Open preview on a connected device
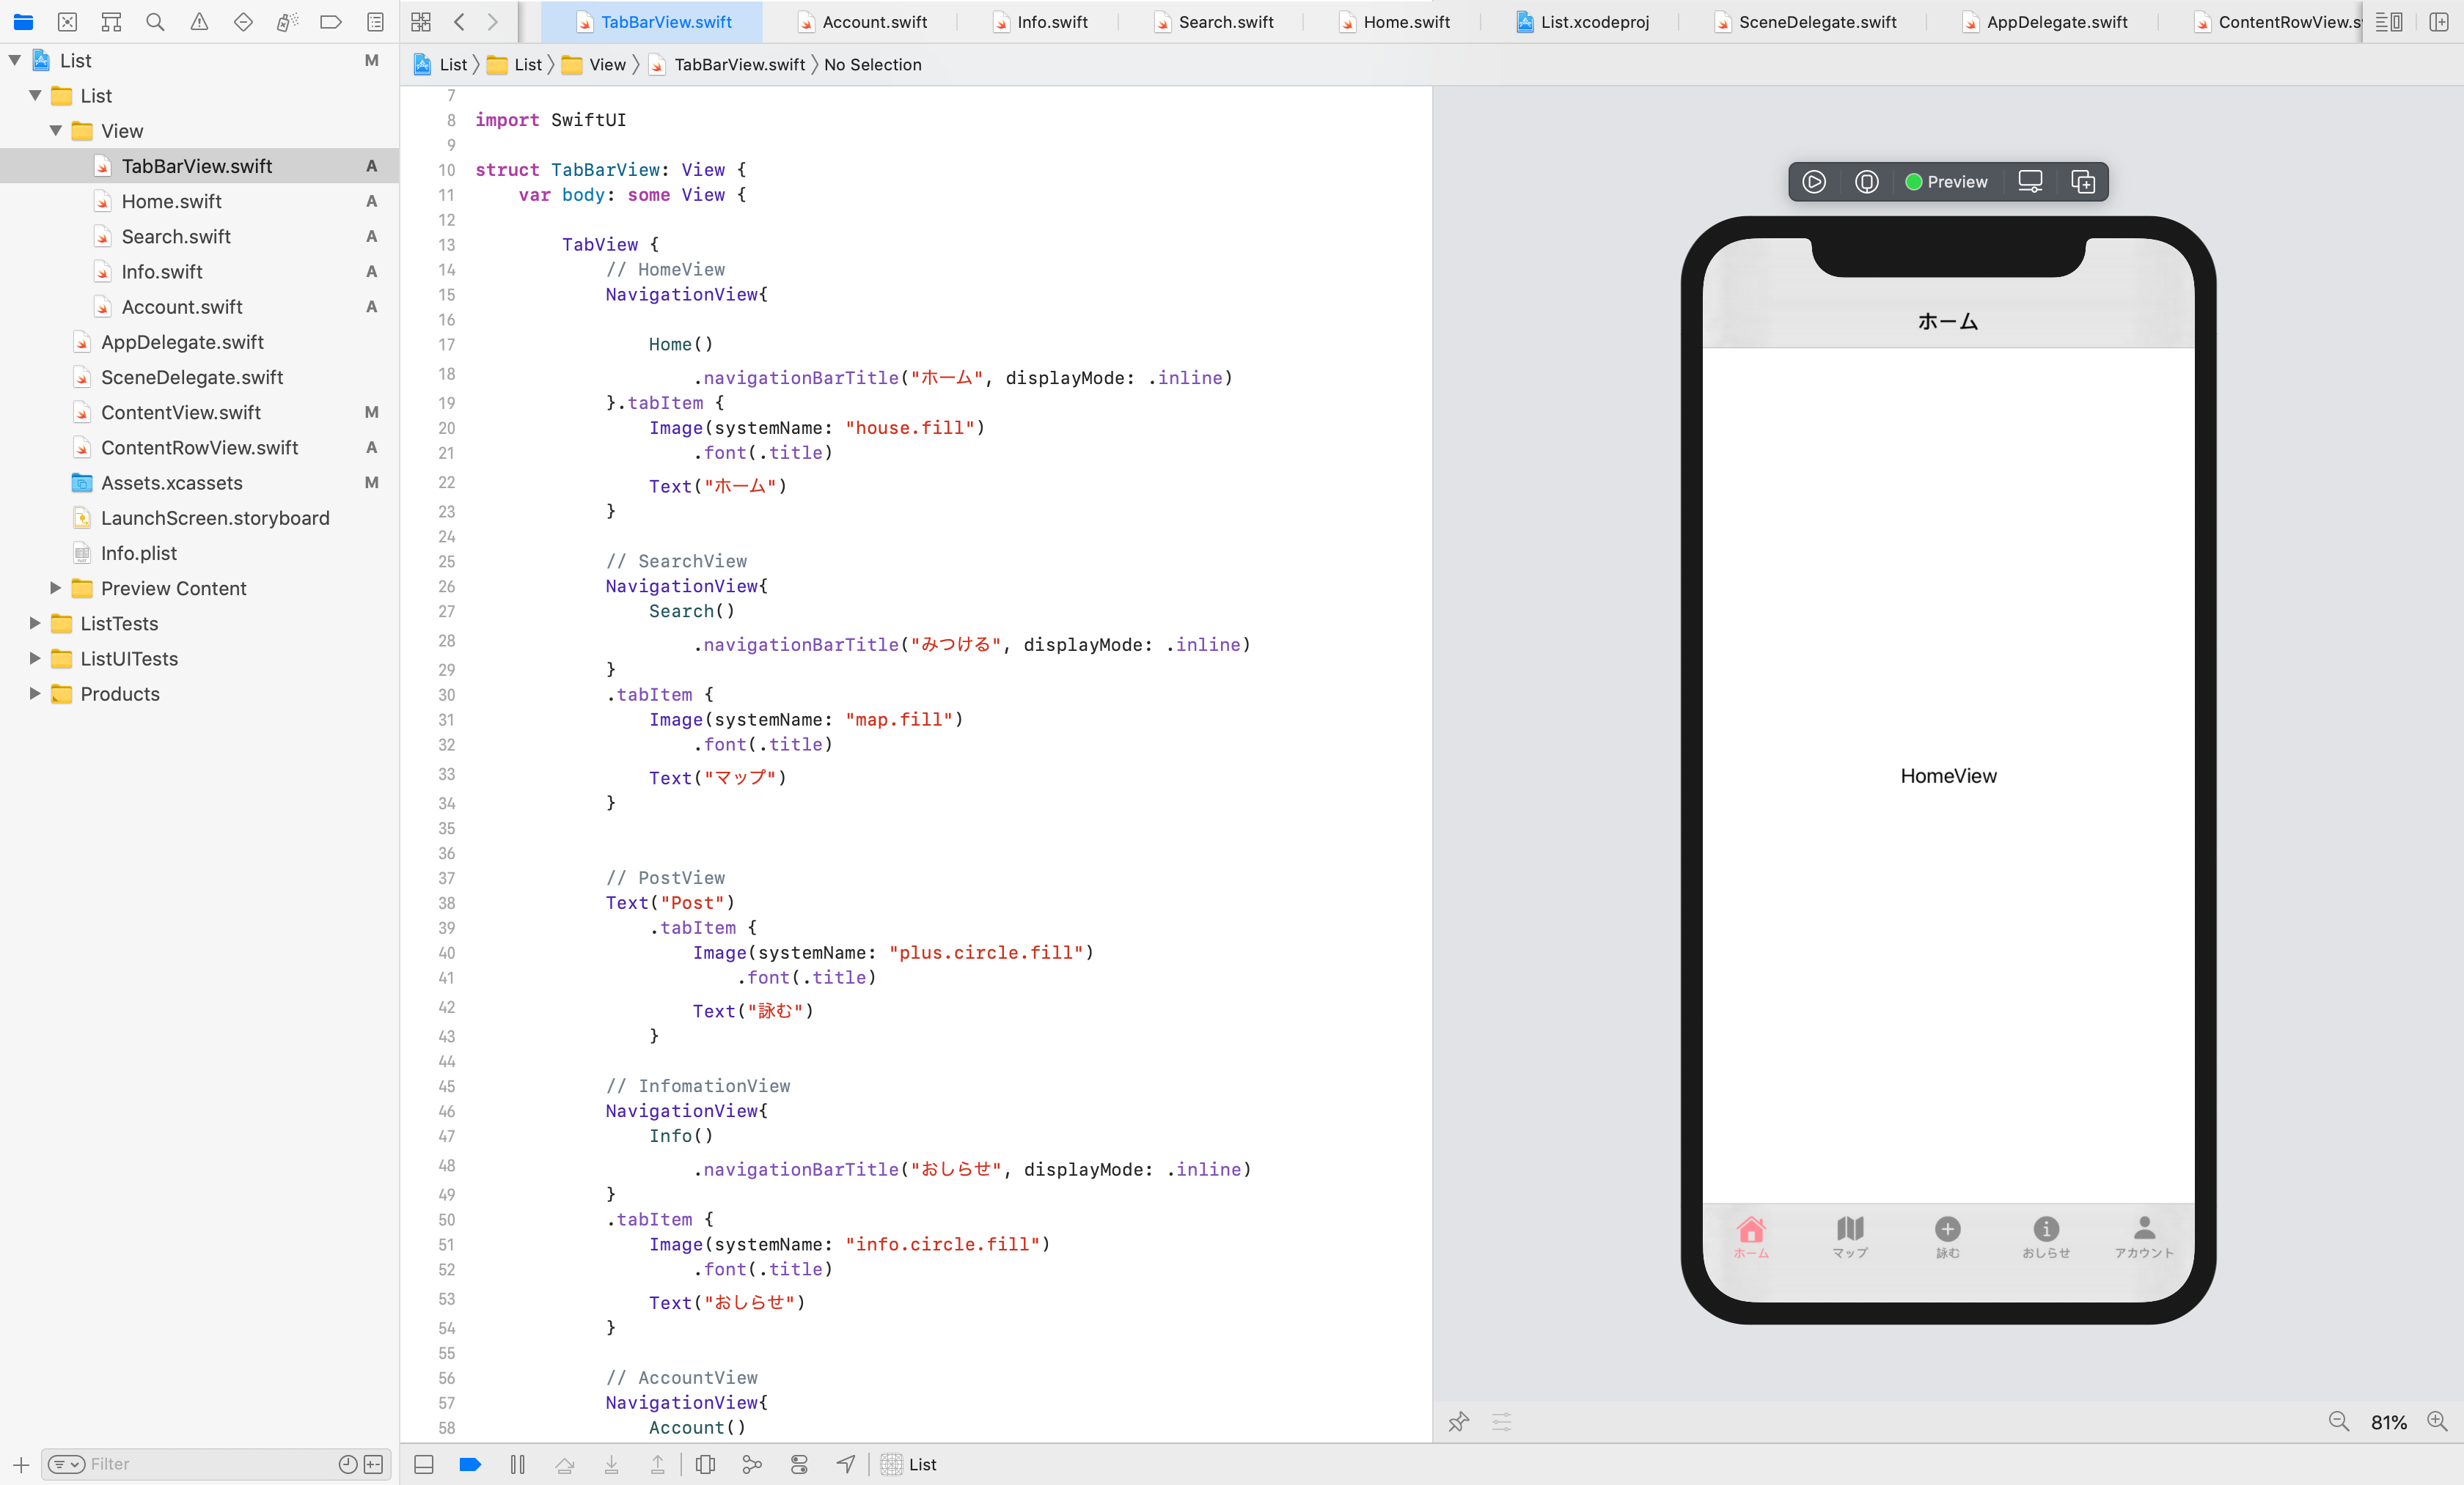The image size is (2464, 1485). (x=2030, y=181)
